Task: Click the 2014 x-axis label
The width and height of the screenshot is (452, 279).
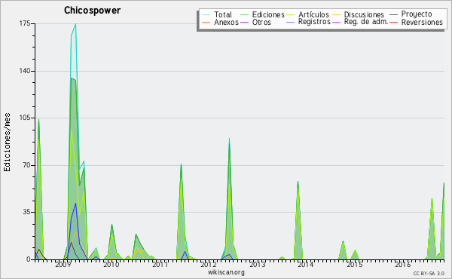Action: (x=306, y=265)
